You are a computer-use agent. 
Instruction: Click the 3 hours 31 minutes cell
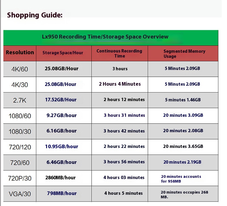[x=124, y=115]
